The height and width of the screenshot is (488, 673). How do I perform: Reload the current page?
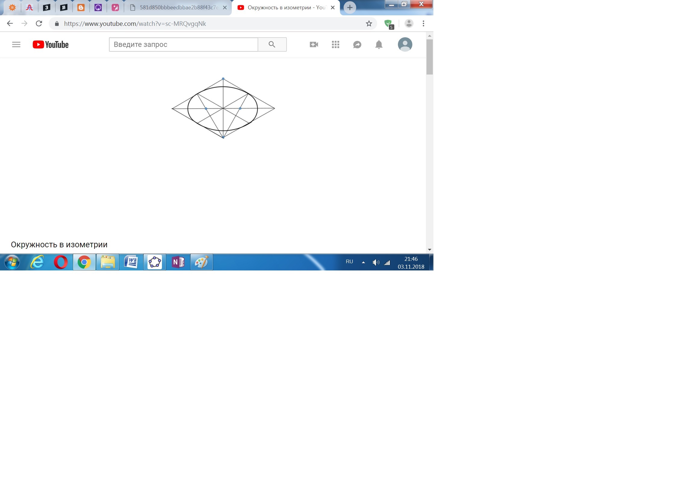[39, 23]
